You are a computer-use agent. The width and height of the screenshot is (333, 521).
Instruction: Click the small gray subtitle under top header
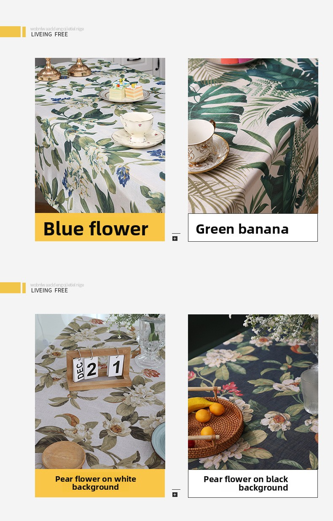[x=57, y=29]
